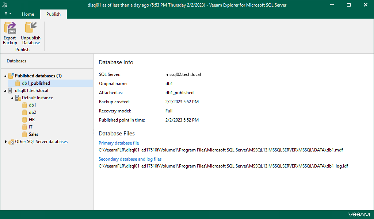Click the dlsql01.tech.local server icon
This screenshot has width=374, height=219.
(11, 91)
